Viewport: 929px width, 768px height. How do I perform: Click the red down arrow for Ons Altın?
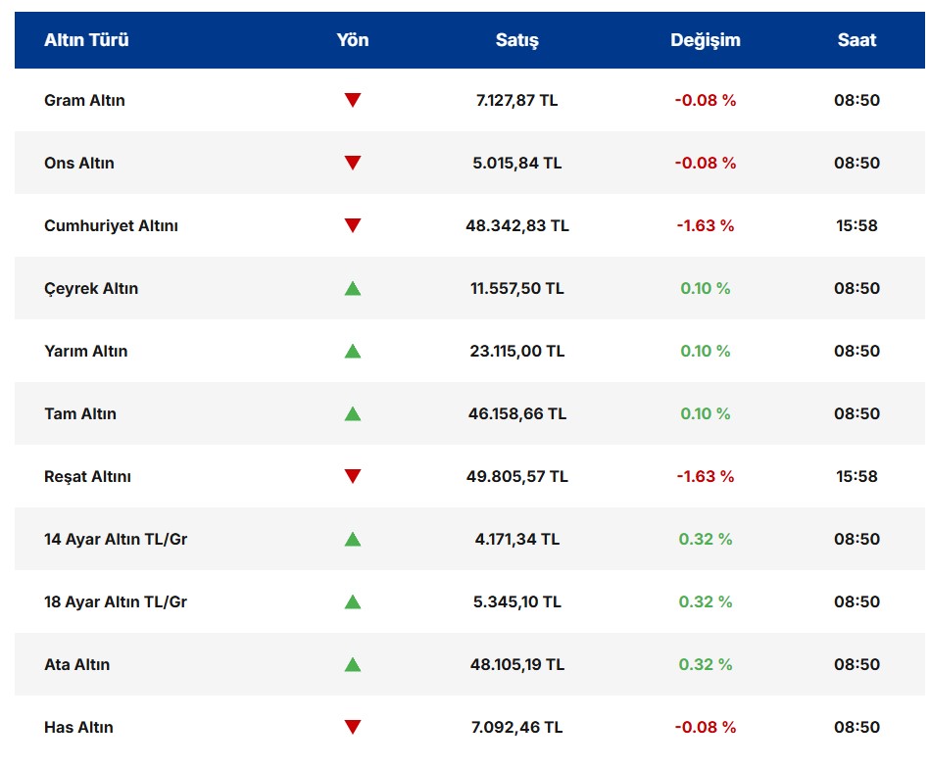(353, 163)
